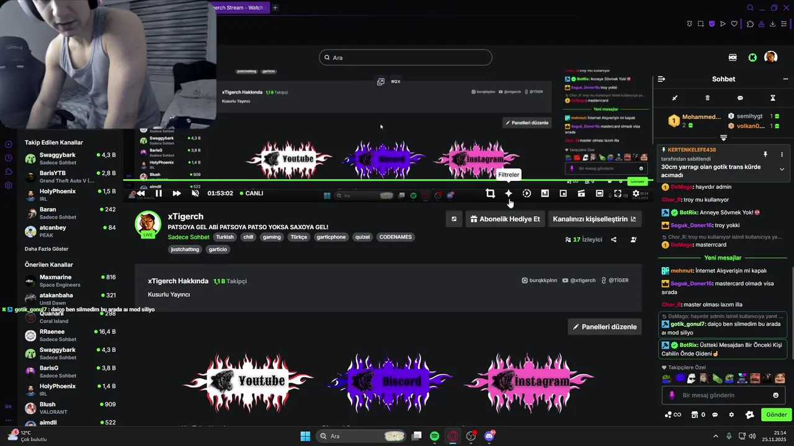Viewport: 794px width, 446px height.
Task: Open Swaggybark channel in Takip Edilen Kanallar
Action: [x=70, y=159]
